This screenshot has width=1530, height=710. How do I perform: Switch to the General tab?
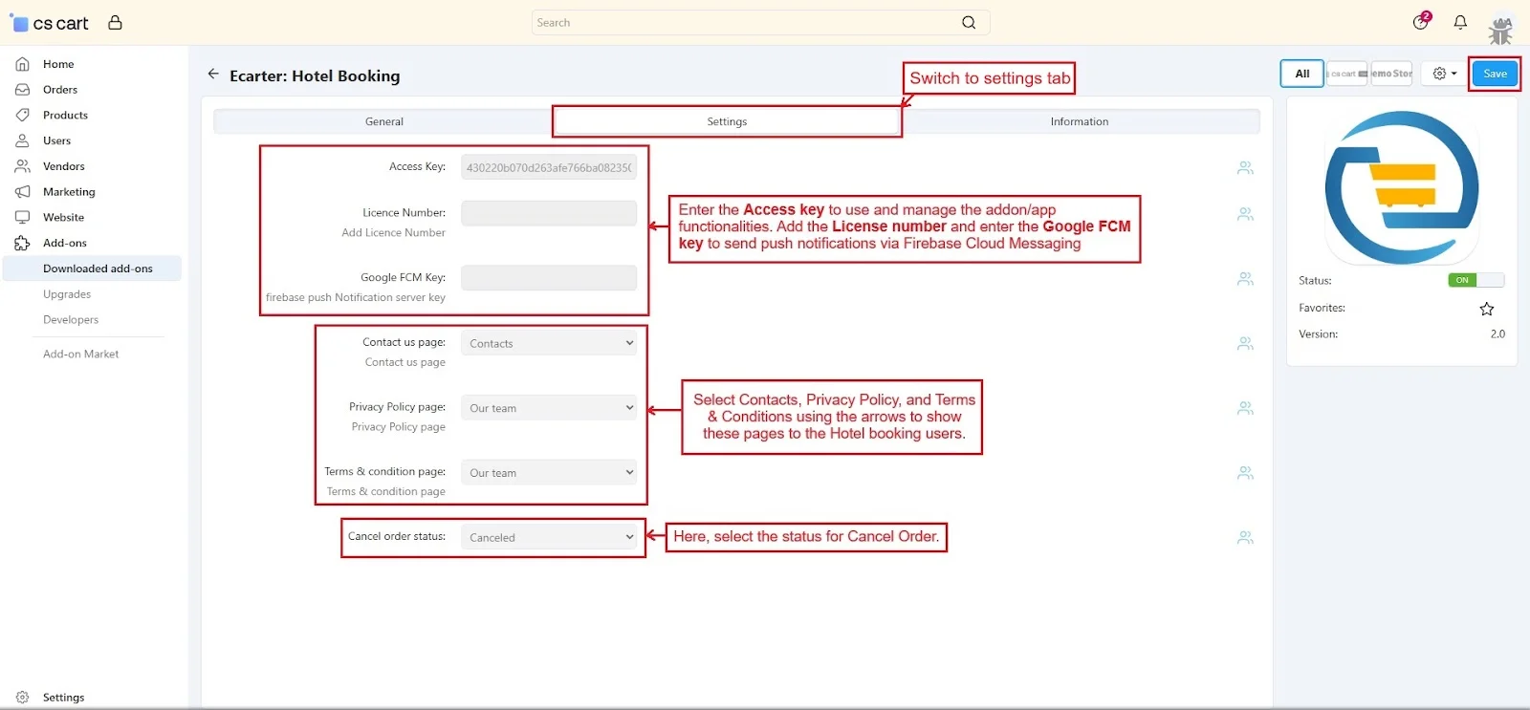[384, 121]
